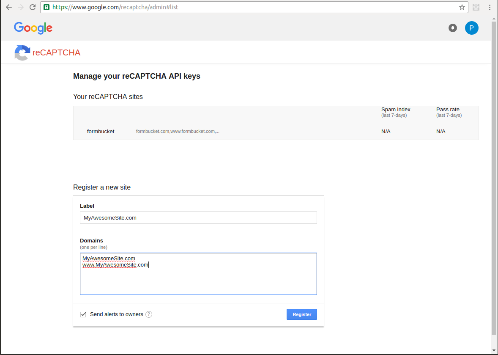Bookmark page using the star icon
The image size is (498, 355).
(x=462, y=7)
